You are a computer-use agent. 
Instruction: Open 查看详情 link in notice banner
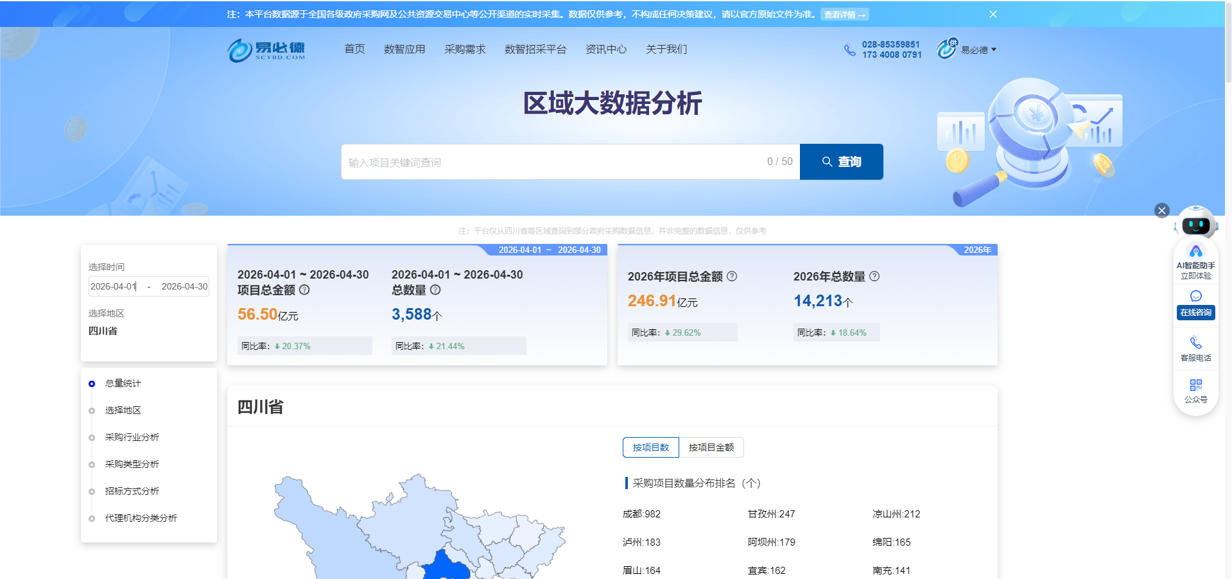[x=844, y=14]
